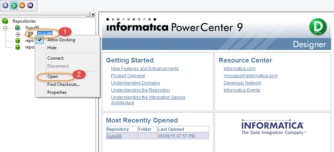334x152 pixels.
Task: Open Guru99 in Most Recently Opened
Action: pyautogui.click(x=114, y=136)
